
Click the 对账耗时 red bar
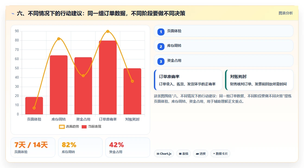tap(132, 91)
